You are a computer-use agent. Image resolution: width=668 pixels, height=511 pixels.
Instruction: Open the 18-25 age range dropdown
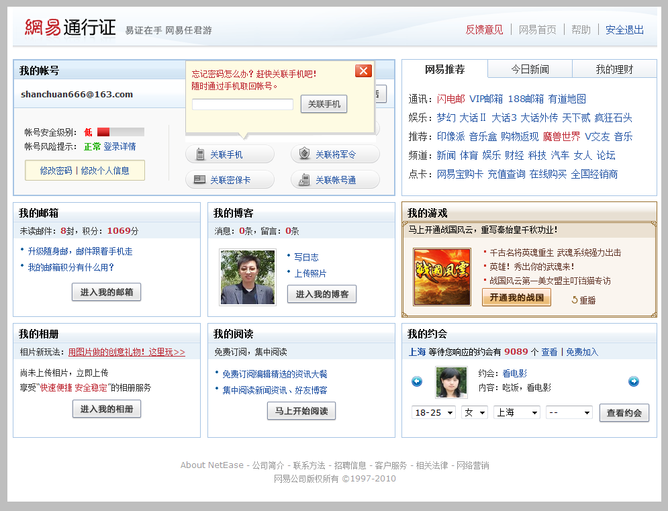point(434,412)
